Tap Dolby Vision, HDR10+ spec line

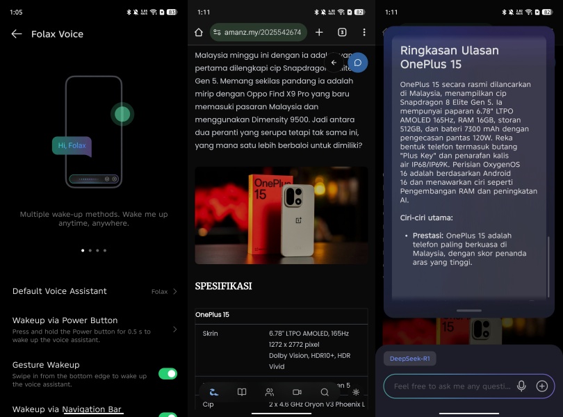coord(309,356)
